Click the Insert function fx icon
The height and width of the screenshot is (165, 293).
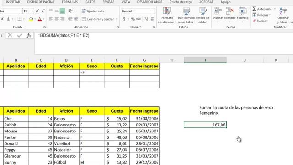click(29, 35)
